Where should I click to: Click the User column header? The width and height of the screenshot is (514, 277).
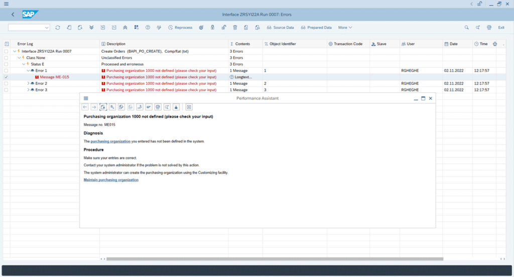click(x=421, y=44)
